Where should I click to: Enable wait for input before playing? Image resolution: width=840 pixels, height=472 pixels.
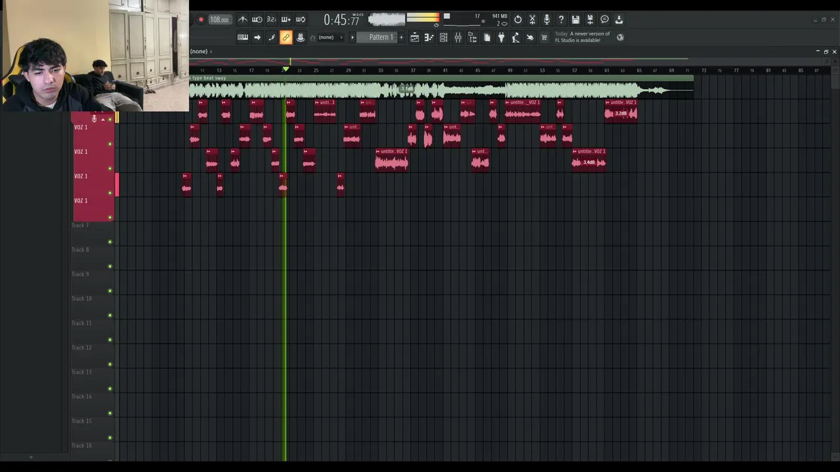click(x=257, y=20)
